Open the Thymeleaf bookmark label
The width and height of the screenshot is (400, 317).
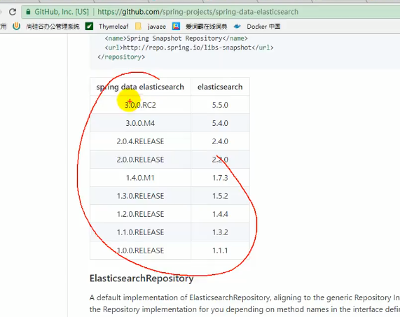pos(113,27)
